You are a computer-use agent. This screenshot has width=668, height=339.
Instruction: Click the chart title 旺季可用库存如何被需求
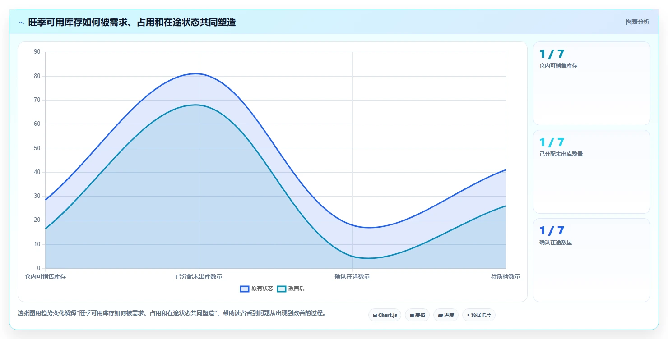point(132,22)
